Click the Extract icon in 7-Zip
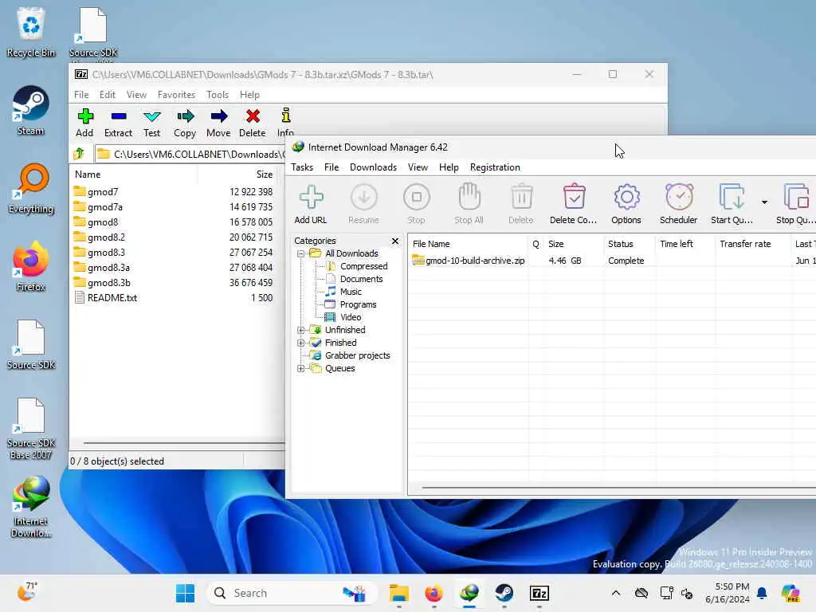The image size is (816, 612). pyautogui.click(x=119, y=116)
